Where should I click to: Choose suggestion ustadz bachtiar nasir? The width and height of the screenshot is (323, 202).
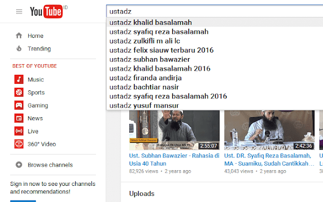(x=214, y=87)
